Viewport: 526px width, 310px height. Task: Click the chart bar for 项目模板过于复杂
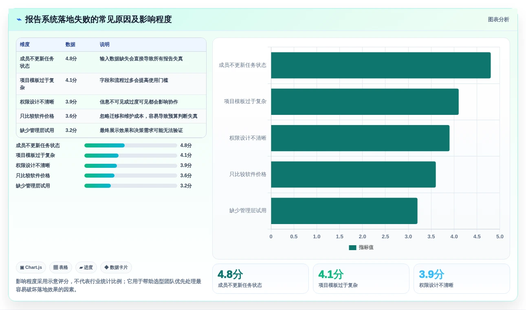[x=365, y=101]
